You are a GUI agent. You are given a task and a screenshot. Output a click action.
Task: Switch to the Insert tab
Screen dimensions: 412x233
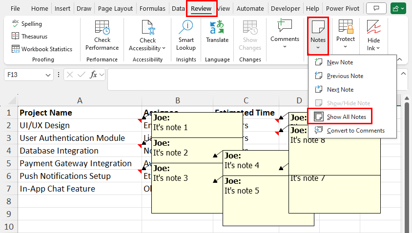62,9
